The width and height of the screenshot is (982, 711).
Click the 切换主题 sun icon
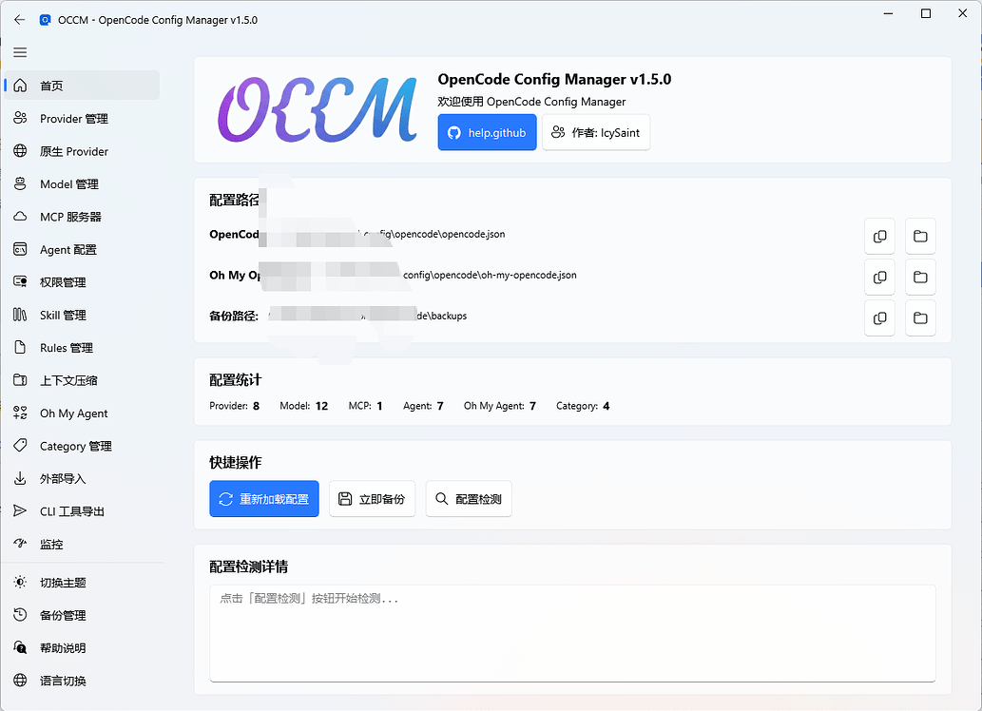(20, 582)
